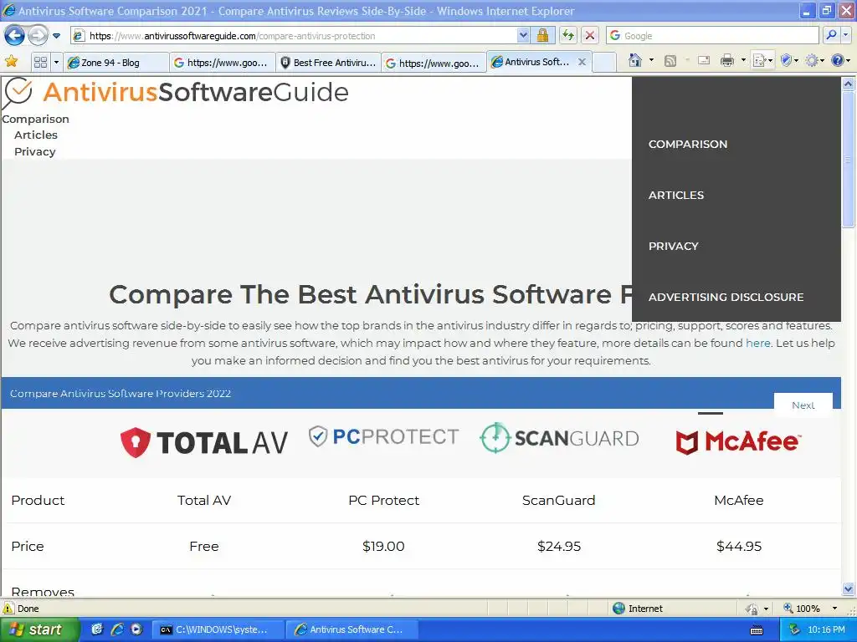This screenshot has height=642, width=857.
Task: Expand the address bar history dropdown
Action: (523, 36)
